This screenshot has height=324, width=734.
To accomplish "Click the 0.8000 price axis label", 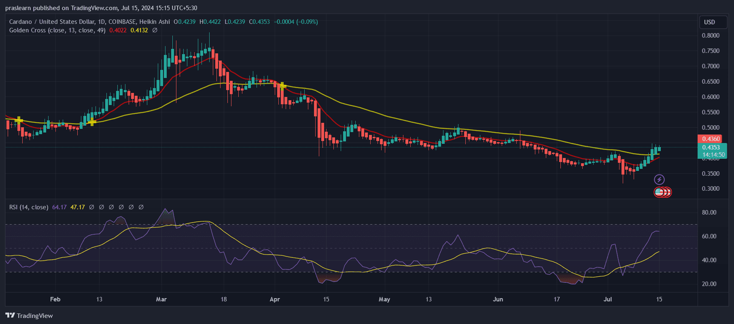I will pos(711,36).
